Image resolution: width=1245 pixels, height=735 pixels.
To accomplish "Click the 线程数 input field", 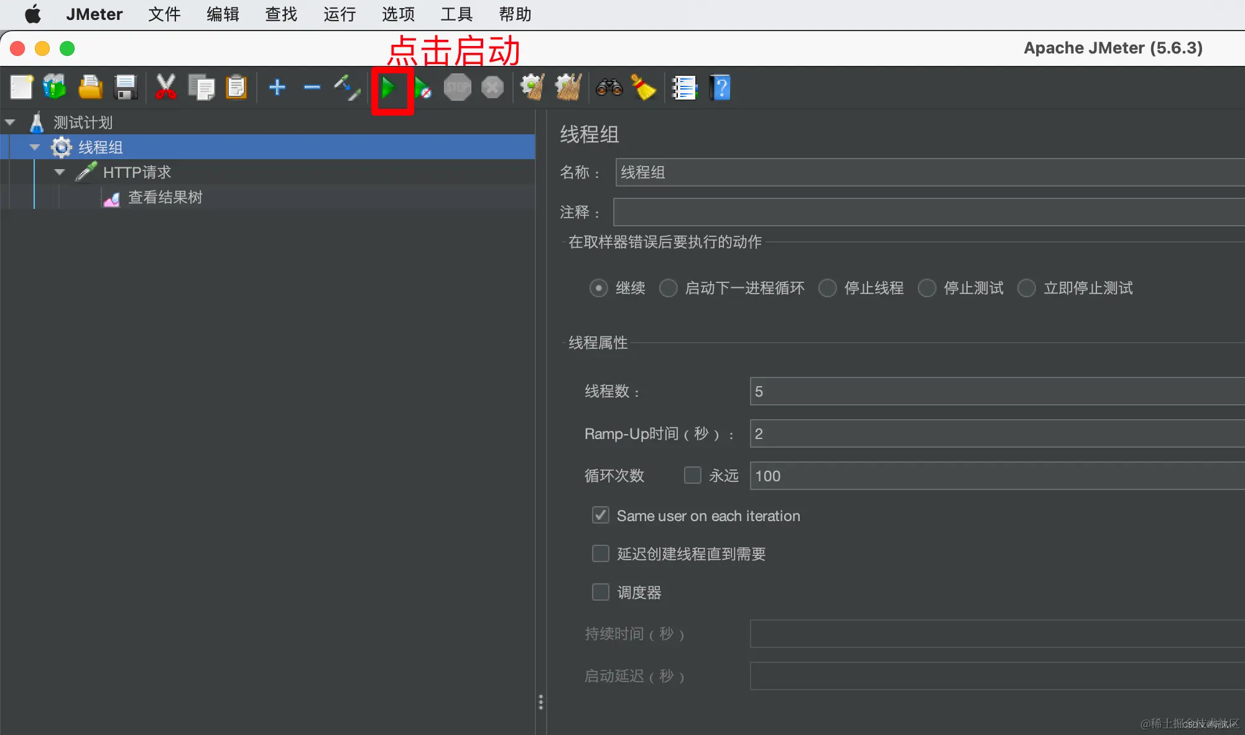I will (x=997, y=391).
